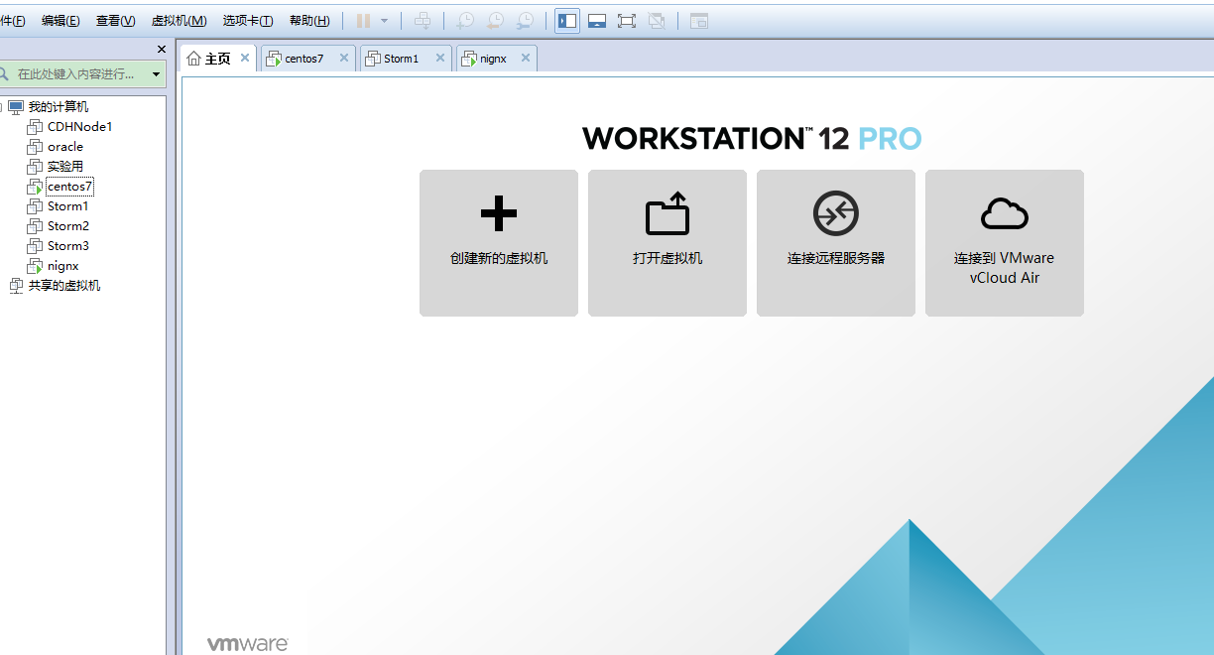Click Send Ctrl+Alt+Del toolbar icon

pyautogui.click(x=423, y=20)
